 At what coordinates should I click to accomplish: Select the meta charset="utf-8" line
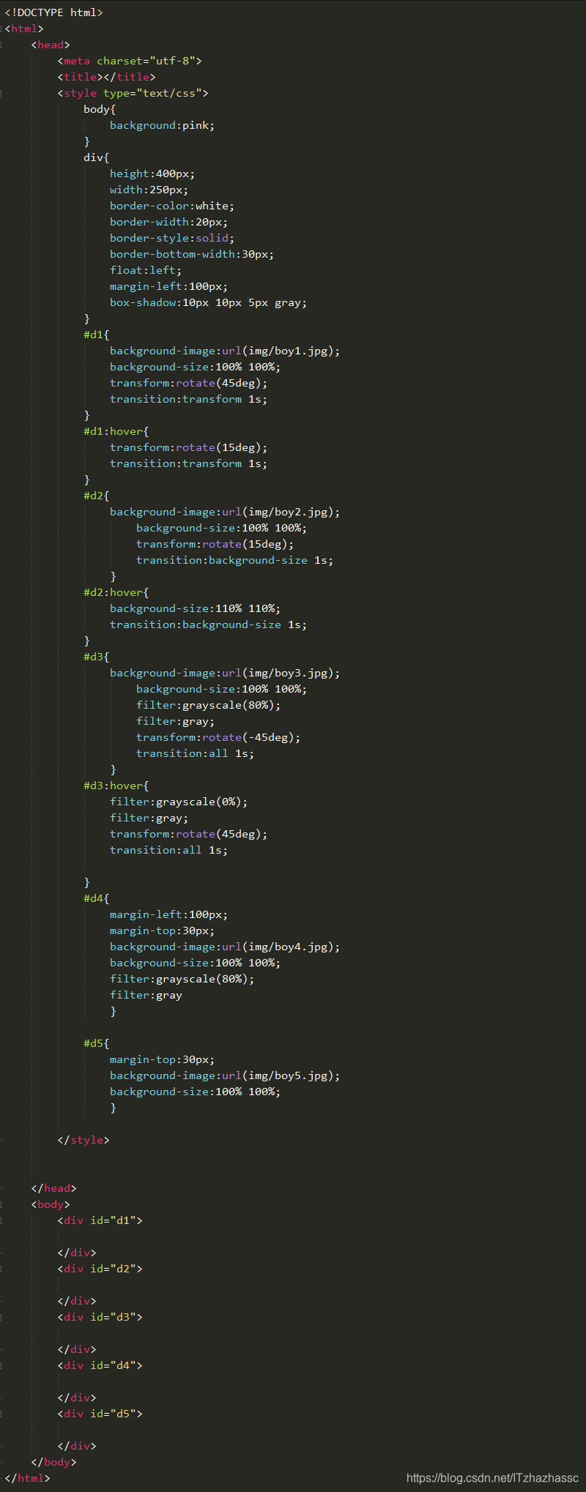130,61
